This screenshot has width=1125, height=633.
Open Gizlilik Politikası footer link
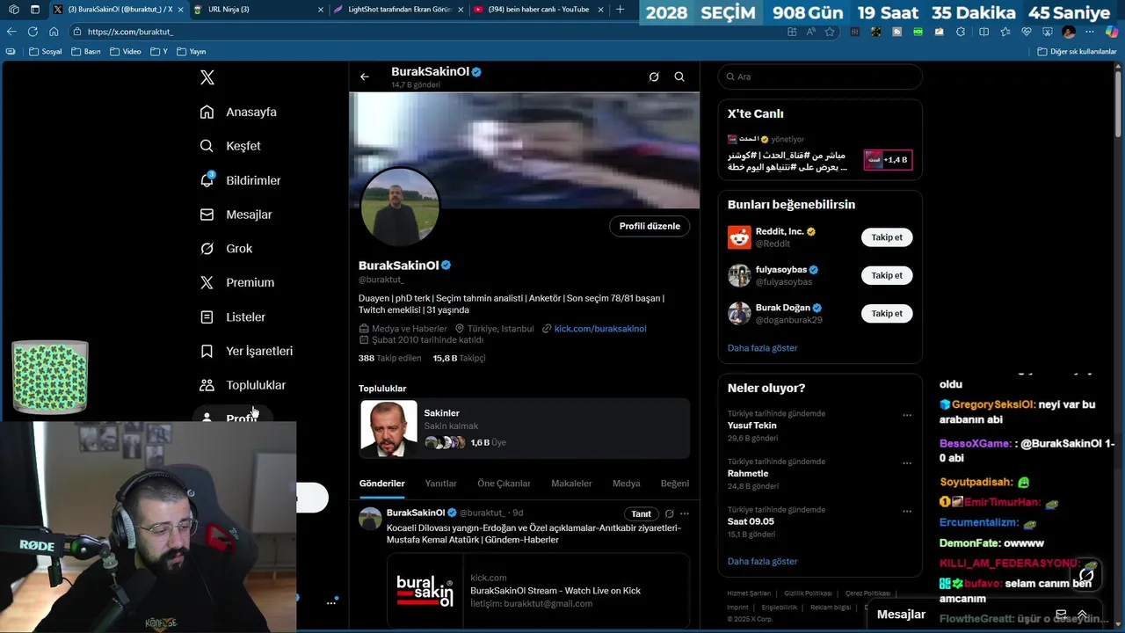(x=808, y=593)
